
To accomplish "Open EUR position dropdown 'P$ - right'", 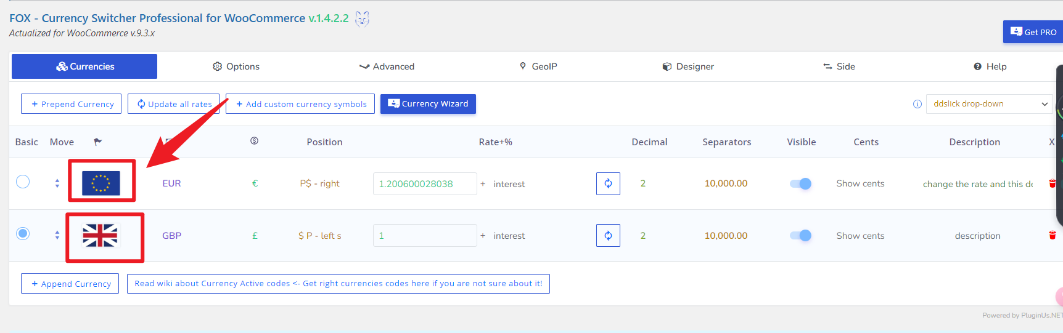I will tap(320, 183).
